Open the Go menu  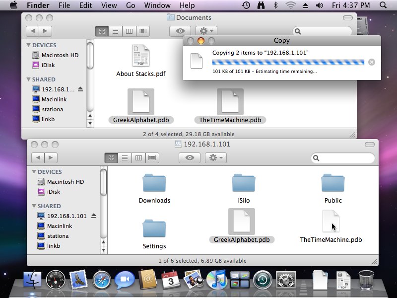pyautogui.click(x=131, y=5)
